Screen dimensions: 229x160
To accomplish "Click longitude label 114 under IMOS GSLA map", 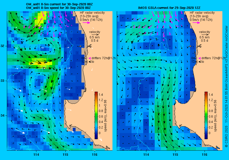I will click(x=146, y=155).
